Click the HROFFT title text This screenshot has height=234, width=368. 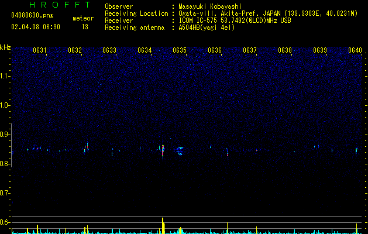tap(60, 5)
